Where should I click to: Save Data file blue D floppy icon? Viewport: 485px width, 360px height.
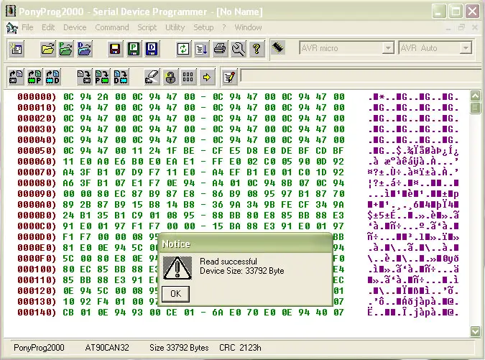point(152,49)
